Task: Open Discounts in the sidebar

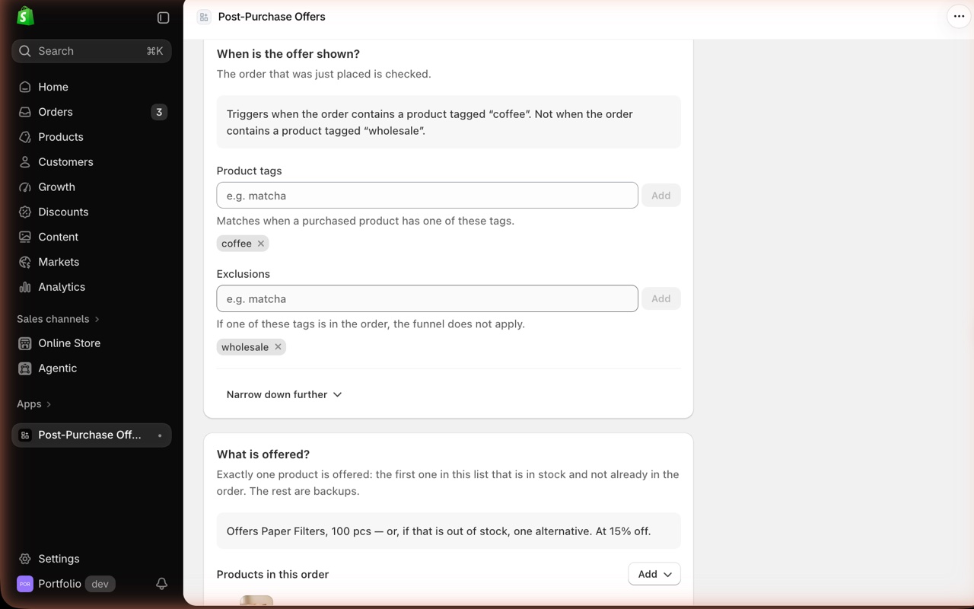Action: [x=91, y=212]
